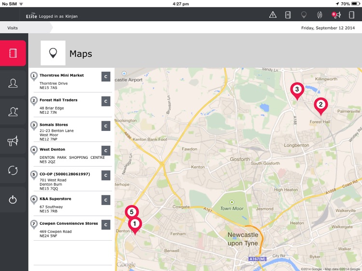Open the notebook icon in top bar

[x=288, y=15]
